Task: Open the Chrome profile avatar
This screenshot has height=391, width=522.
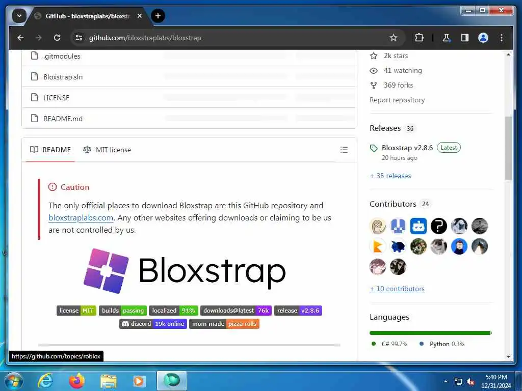Action: pos(483,38)
